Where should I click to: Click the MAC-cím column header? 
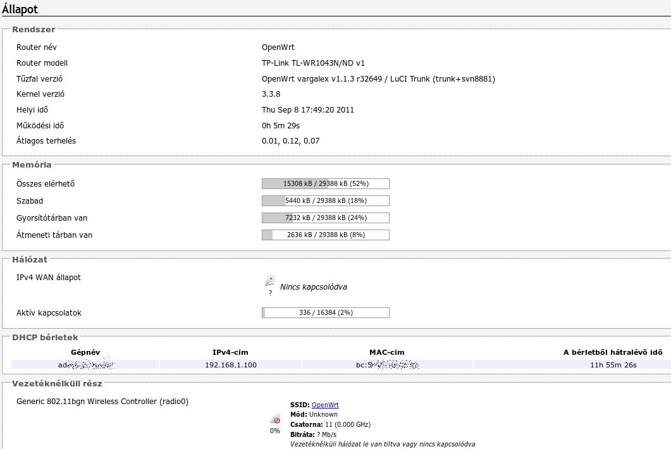pos(387,352)
